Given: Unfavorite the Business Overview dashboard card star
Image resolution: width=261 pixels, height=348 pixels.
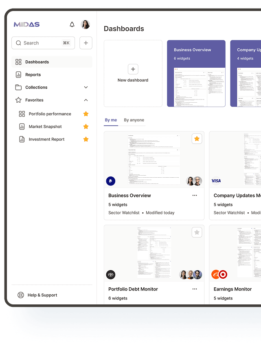Looking at the screenshot, I should click(x=197, y=139).
